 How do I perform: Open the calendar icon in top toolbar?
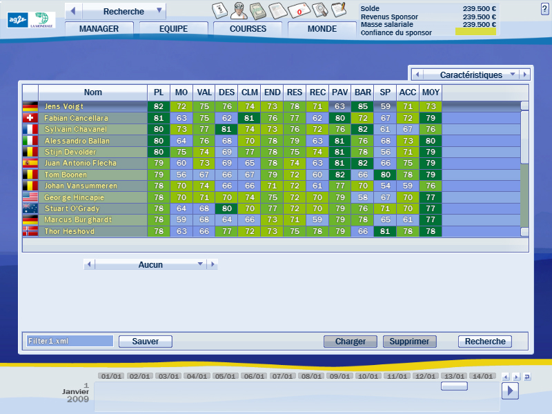[x=219, y=10]
